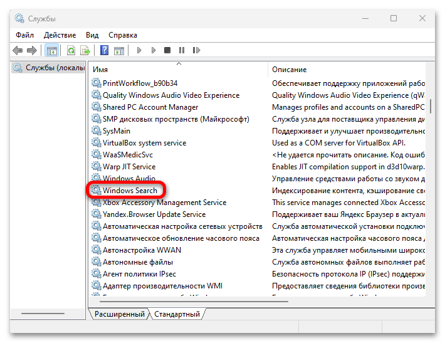This screenshot has height=343, width=445.
Task: Select the SysMain service row
Action: (x=117, y=131)
